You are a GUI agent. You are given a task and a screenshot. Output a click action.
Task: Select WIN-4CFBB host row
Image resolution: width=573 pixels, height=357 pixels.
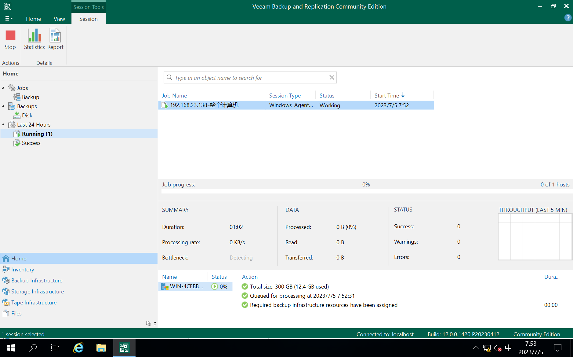point(195,286)
